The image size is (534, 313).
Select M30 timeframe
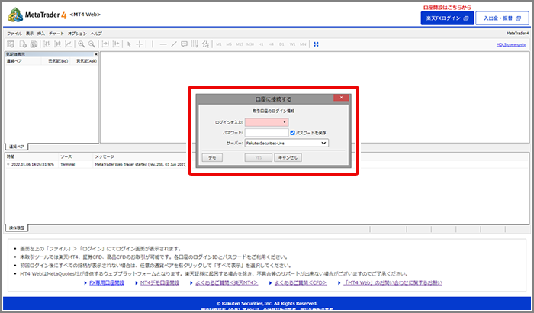pyautogui.click(x=250, y=44)
